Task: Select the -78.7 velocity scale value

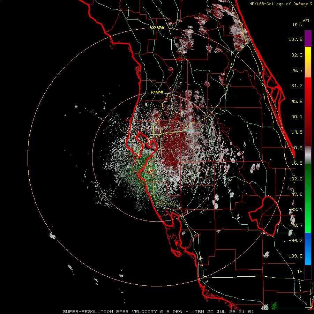Action: tap(296, 225)
